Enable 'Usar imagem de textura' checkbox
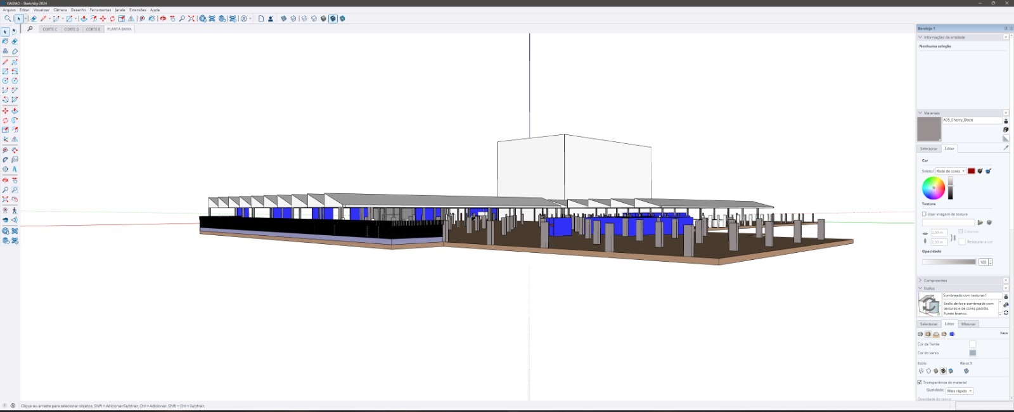 pyautogui.click(x=924, y=214)
